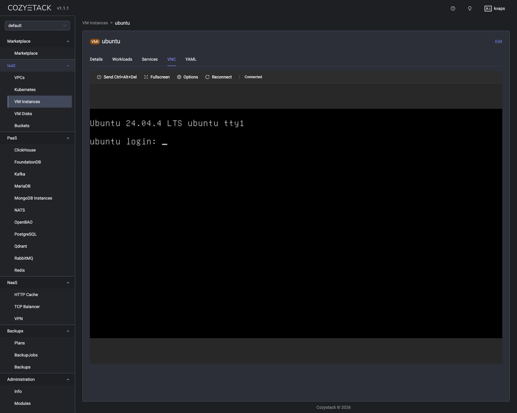The image size is (517, 413).
Task: Collapse the IaaS sidebar section
Action: tap(68, 66)
